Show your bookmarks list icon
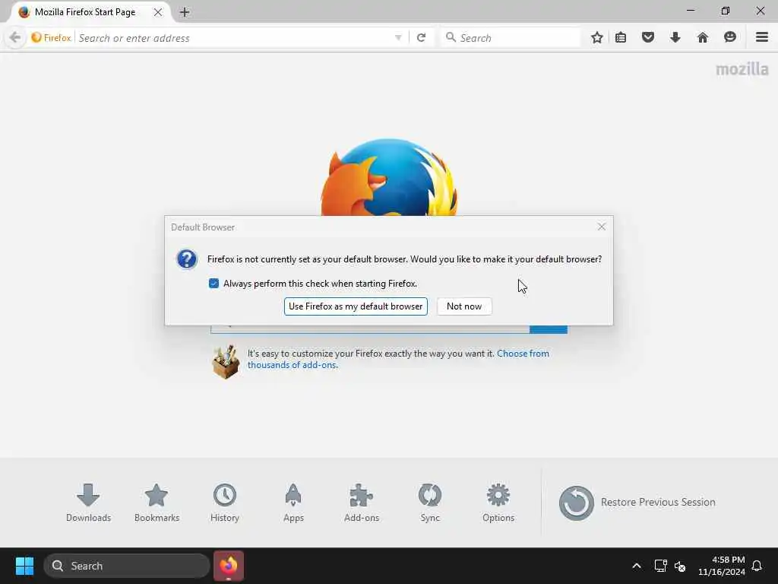 click(x=621, y=38)
